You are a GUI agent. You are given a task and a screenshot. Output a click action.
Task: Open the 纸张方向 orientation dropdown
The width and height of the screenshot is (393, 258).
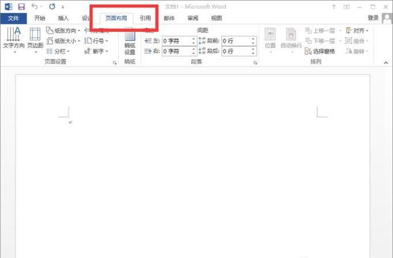pos(63,31)
